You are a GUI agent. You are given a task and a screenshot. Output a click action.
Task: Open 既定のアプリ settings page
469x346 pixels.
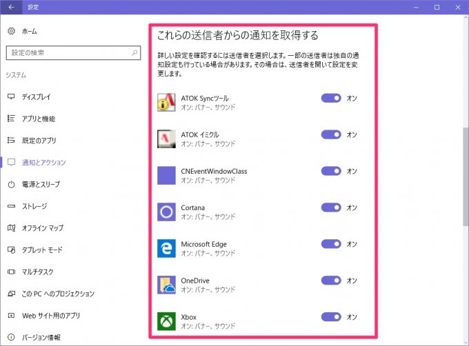[x=39, y=141]
